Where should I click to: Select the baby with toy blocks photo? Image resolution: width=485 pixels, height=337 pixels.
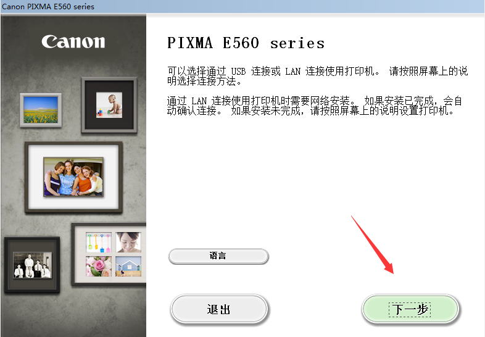pyautogui.click(x=109, y=104)
